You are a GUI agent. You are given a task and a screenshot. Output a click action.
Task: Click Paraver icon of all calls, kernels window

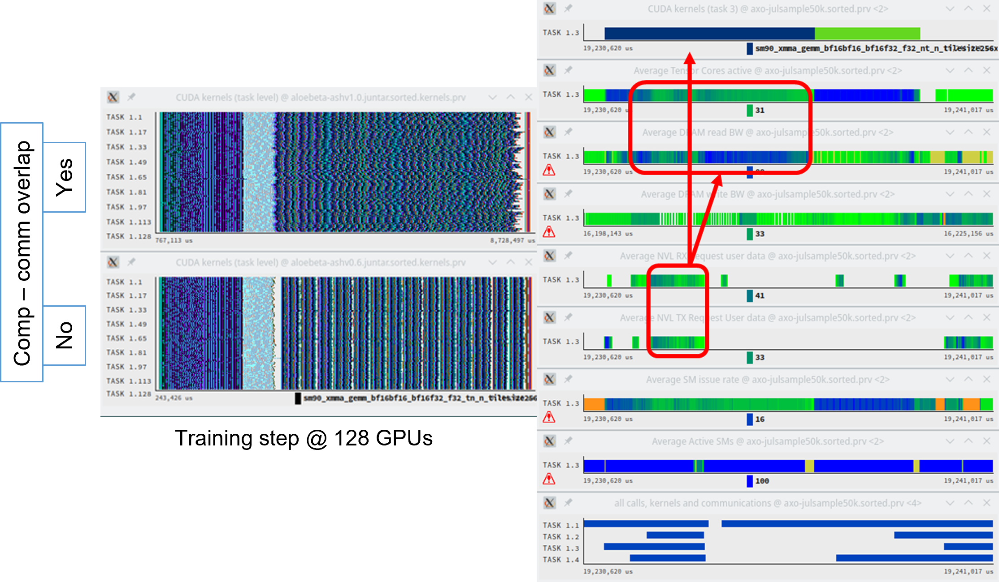pos(550,503)
